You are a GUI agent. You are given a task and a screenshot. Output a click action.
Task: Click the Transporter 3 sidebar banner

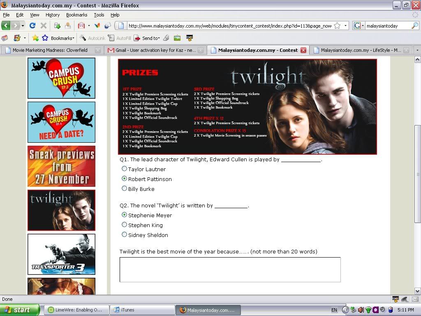pyautogui.click(x=62, y=254)
